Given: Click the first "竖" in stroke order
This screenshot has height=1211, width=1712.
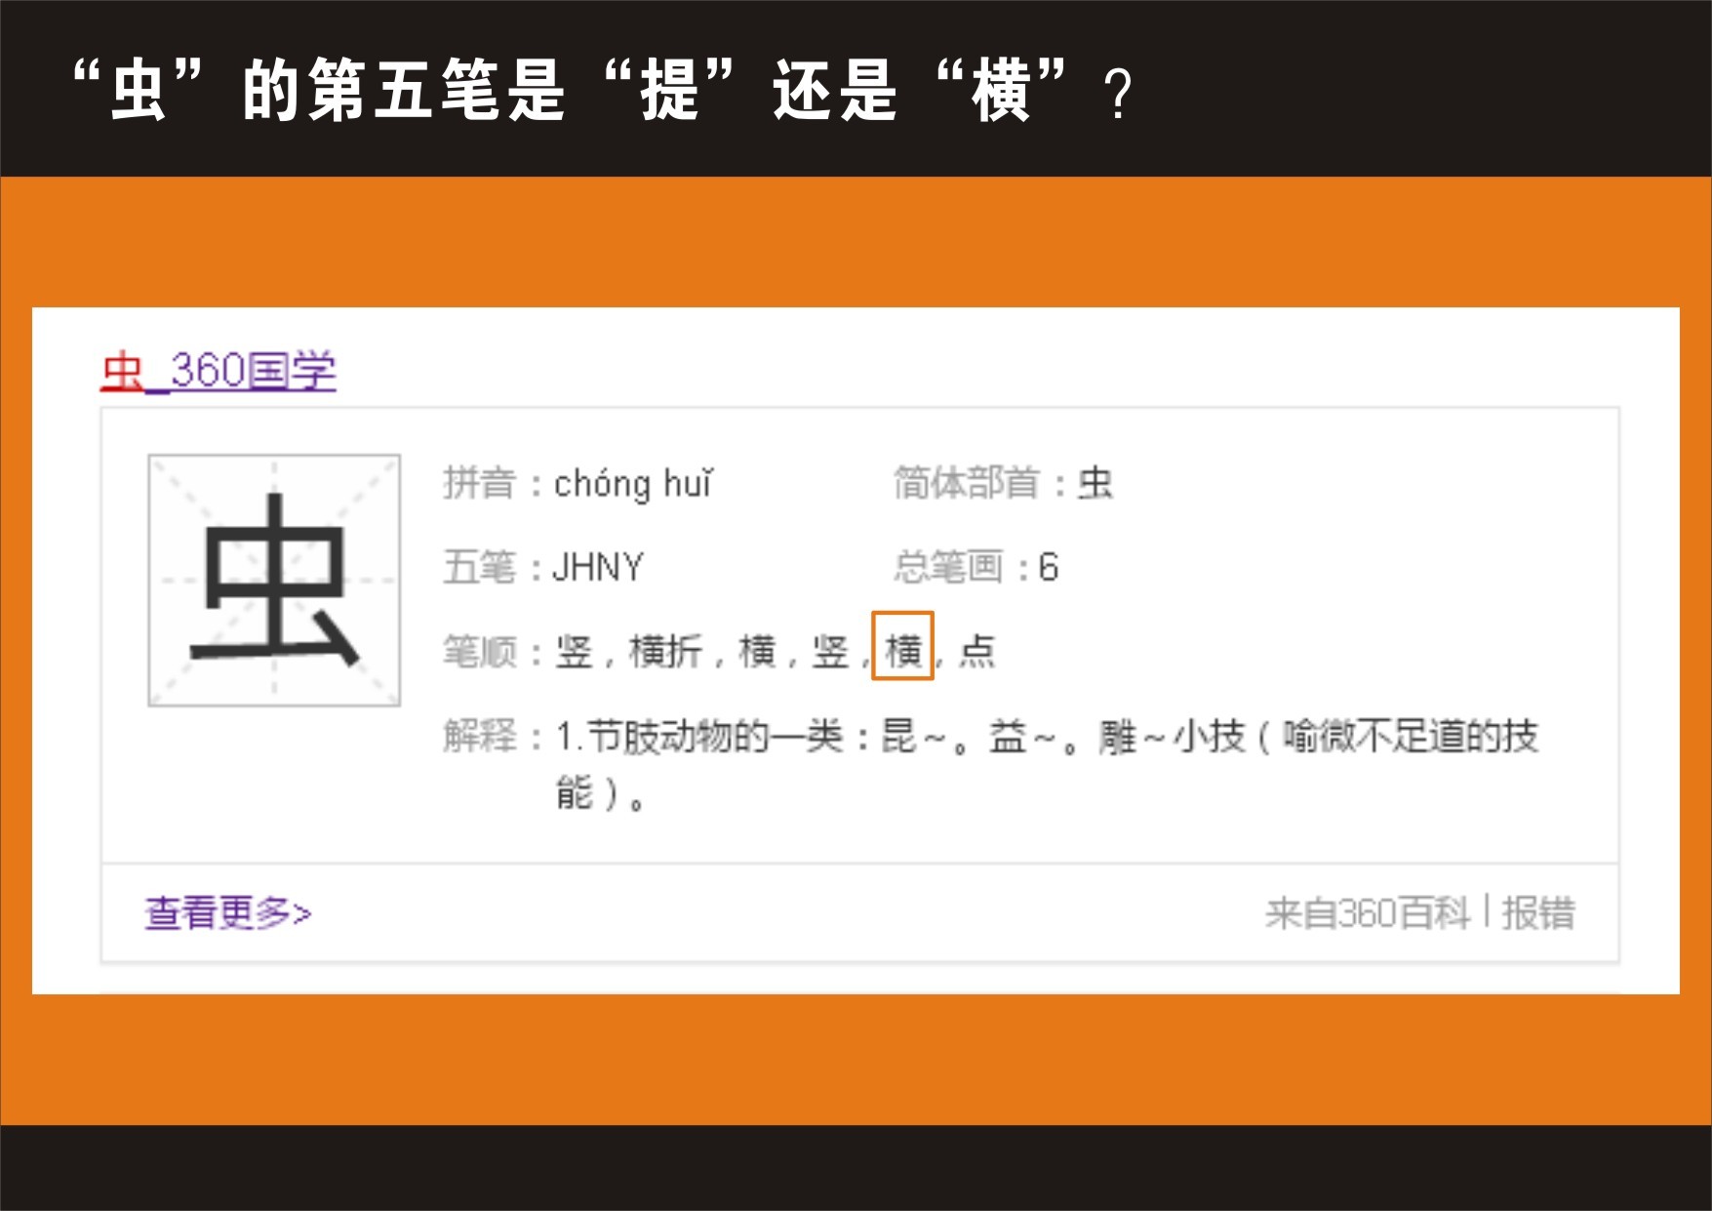Looking at the screenshot, I should pyautogui.click(x=575, y=651).
